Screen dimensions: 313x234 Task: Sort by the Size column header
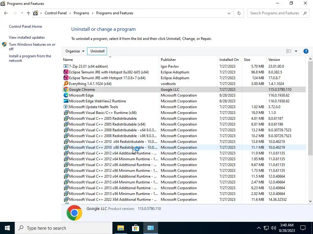point(254,60)
